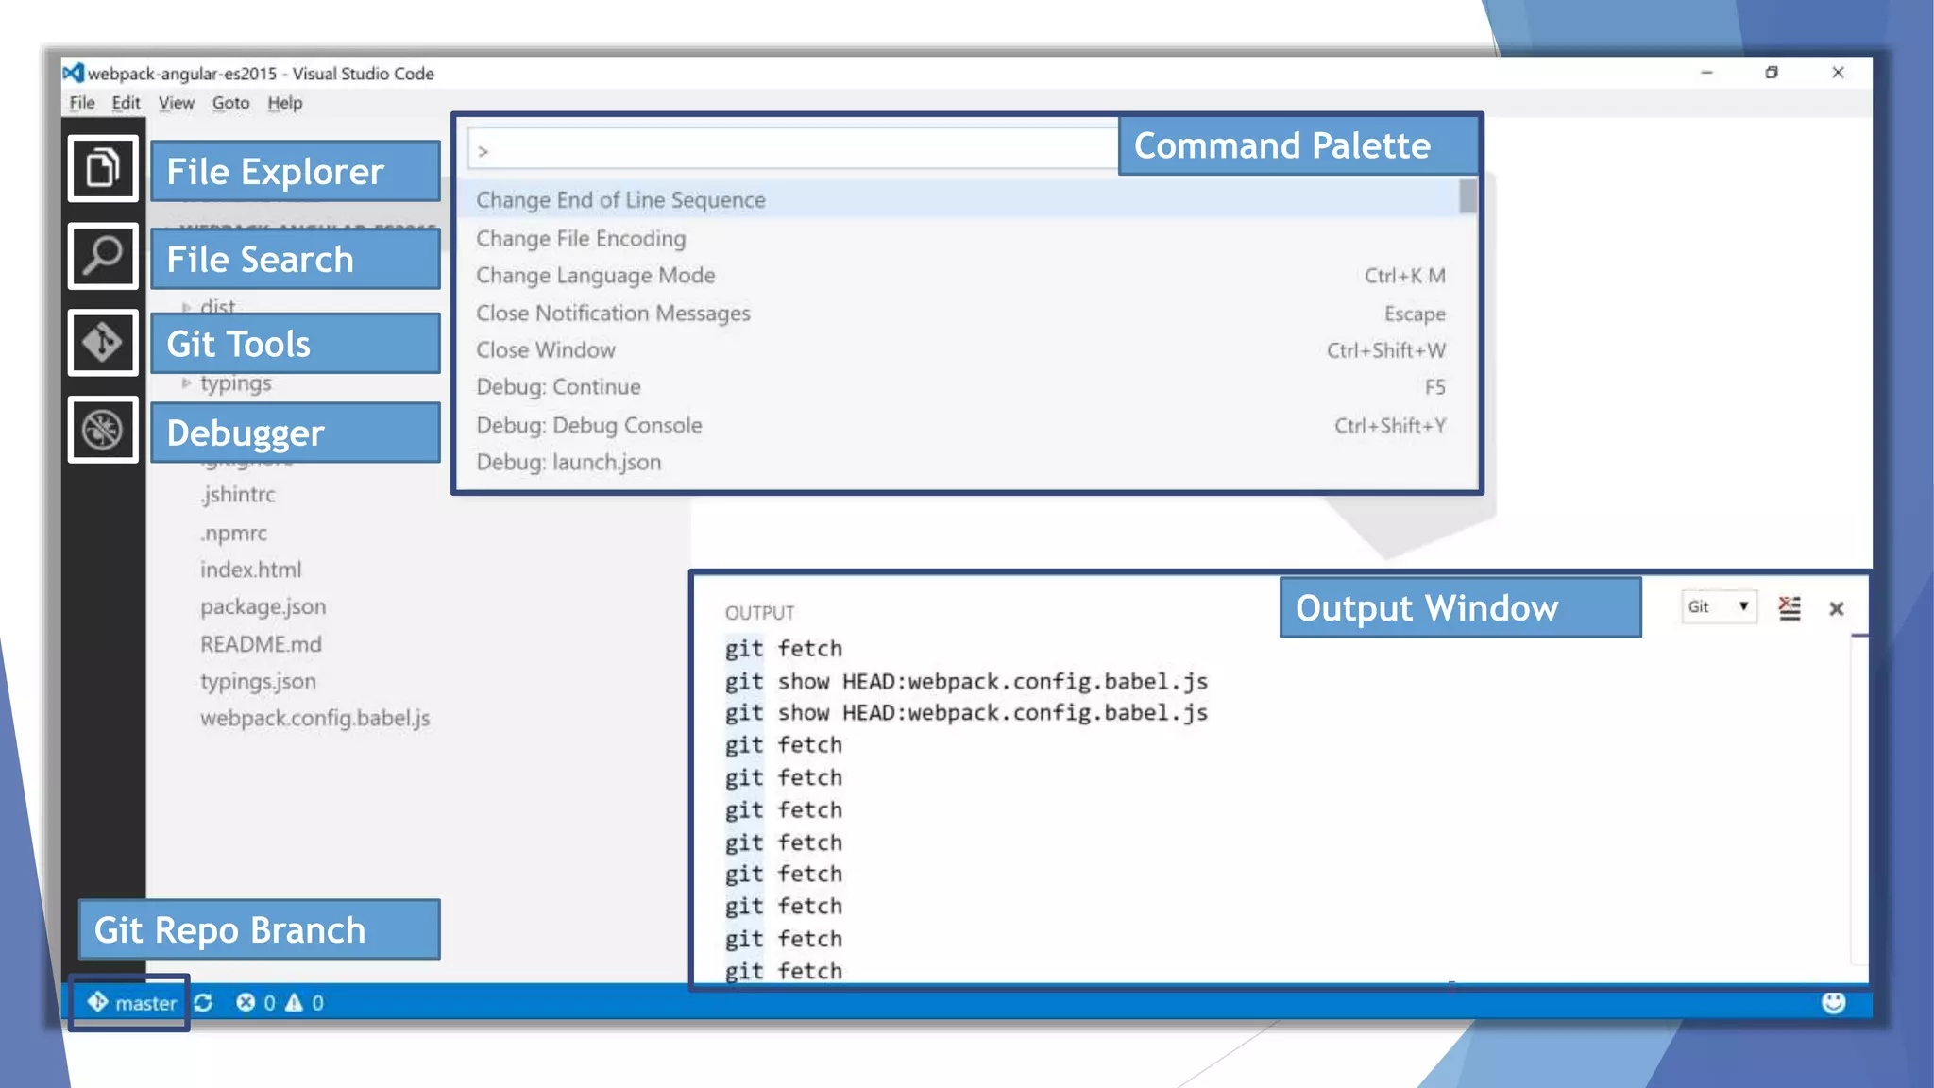
Task: Open the Search magnifier icon in sidebar
Action: coord(103,256)
